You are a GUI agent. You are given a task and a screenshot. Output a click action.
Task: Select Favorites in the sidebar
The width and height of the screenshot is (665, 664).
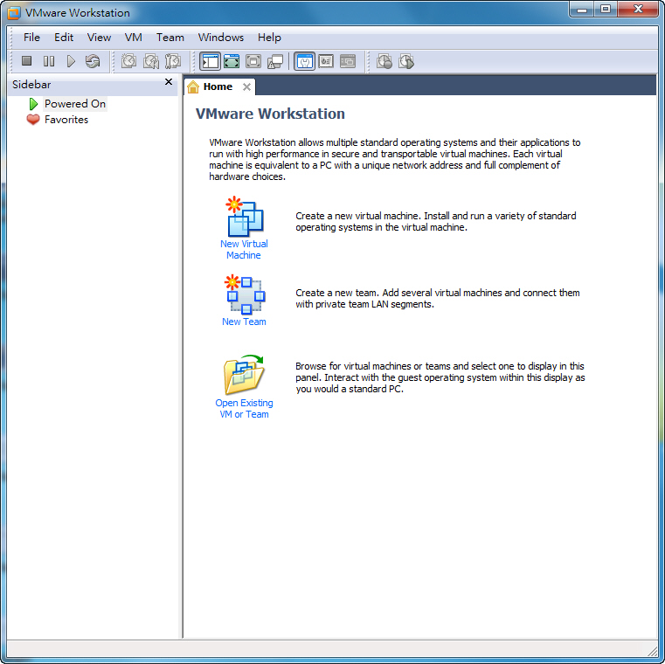[x=66, y=120]
